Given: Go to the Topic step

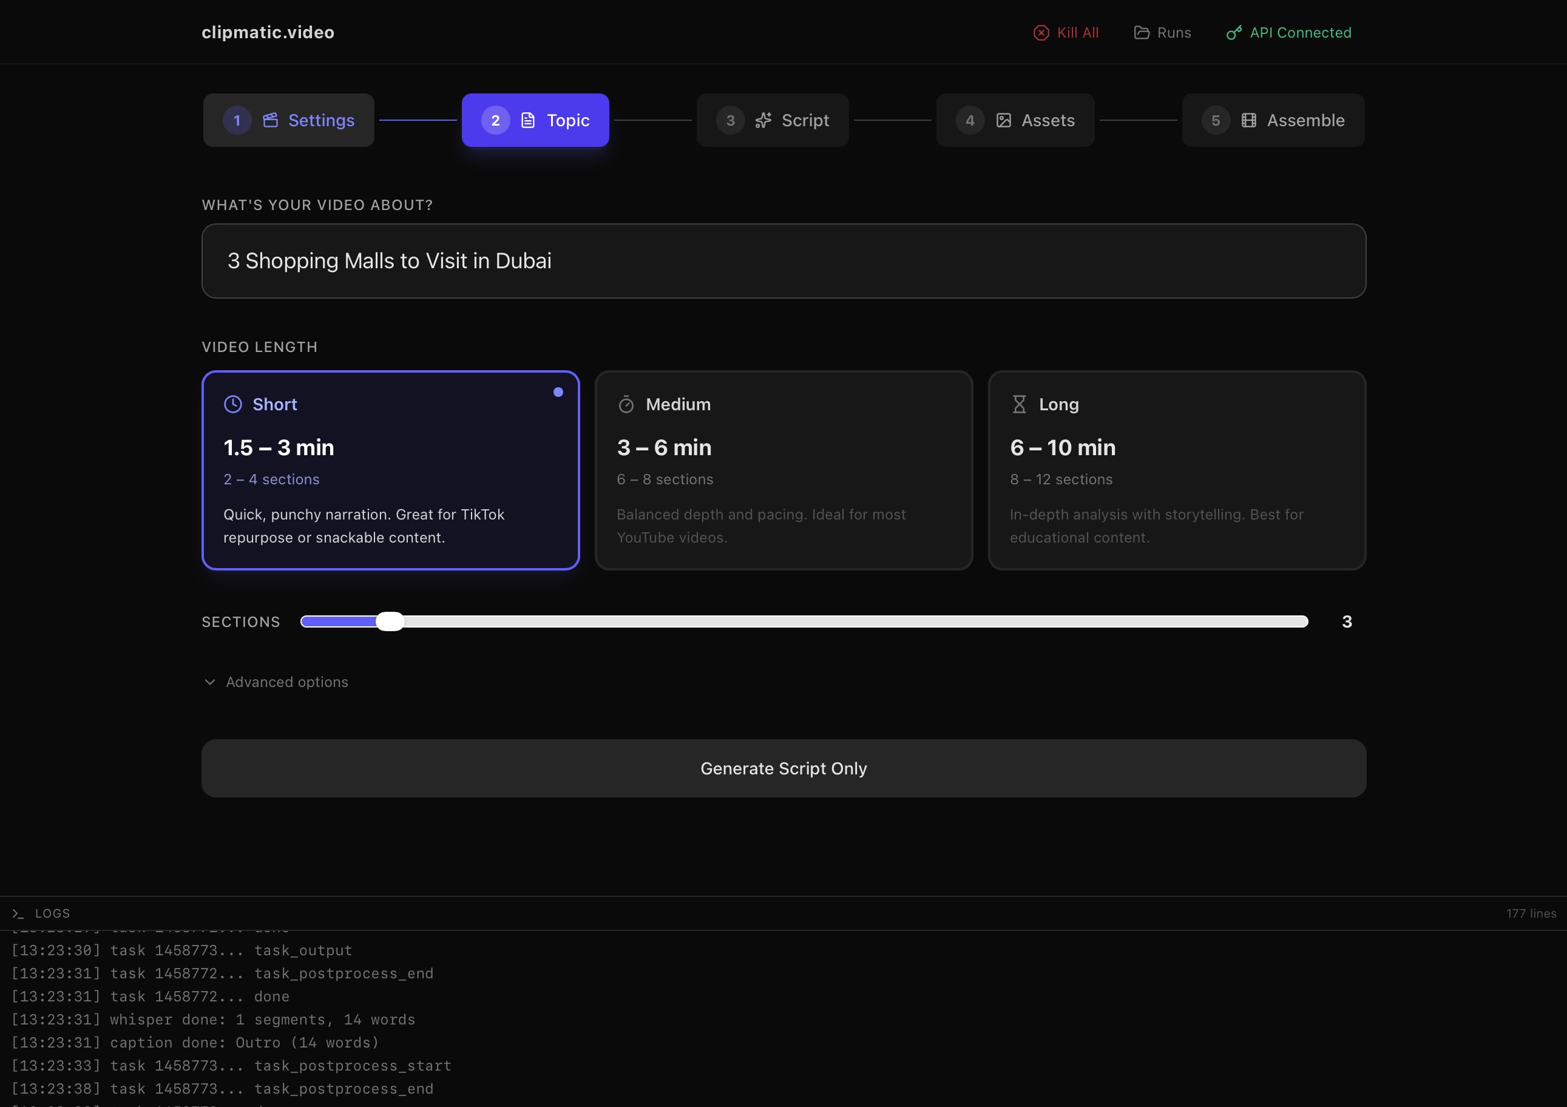Looking at the screenshot, I should click(535, 120).
